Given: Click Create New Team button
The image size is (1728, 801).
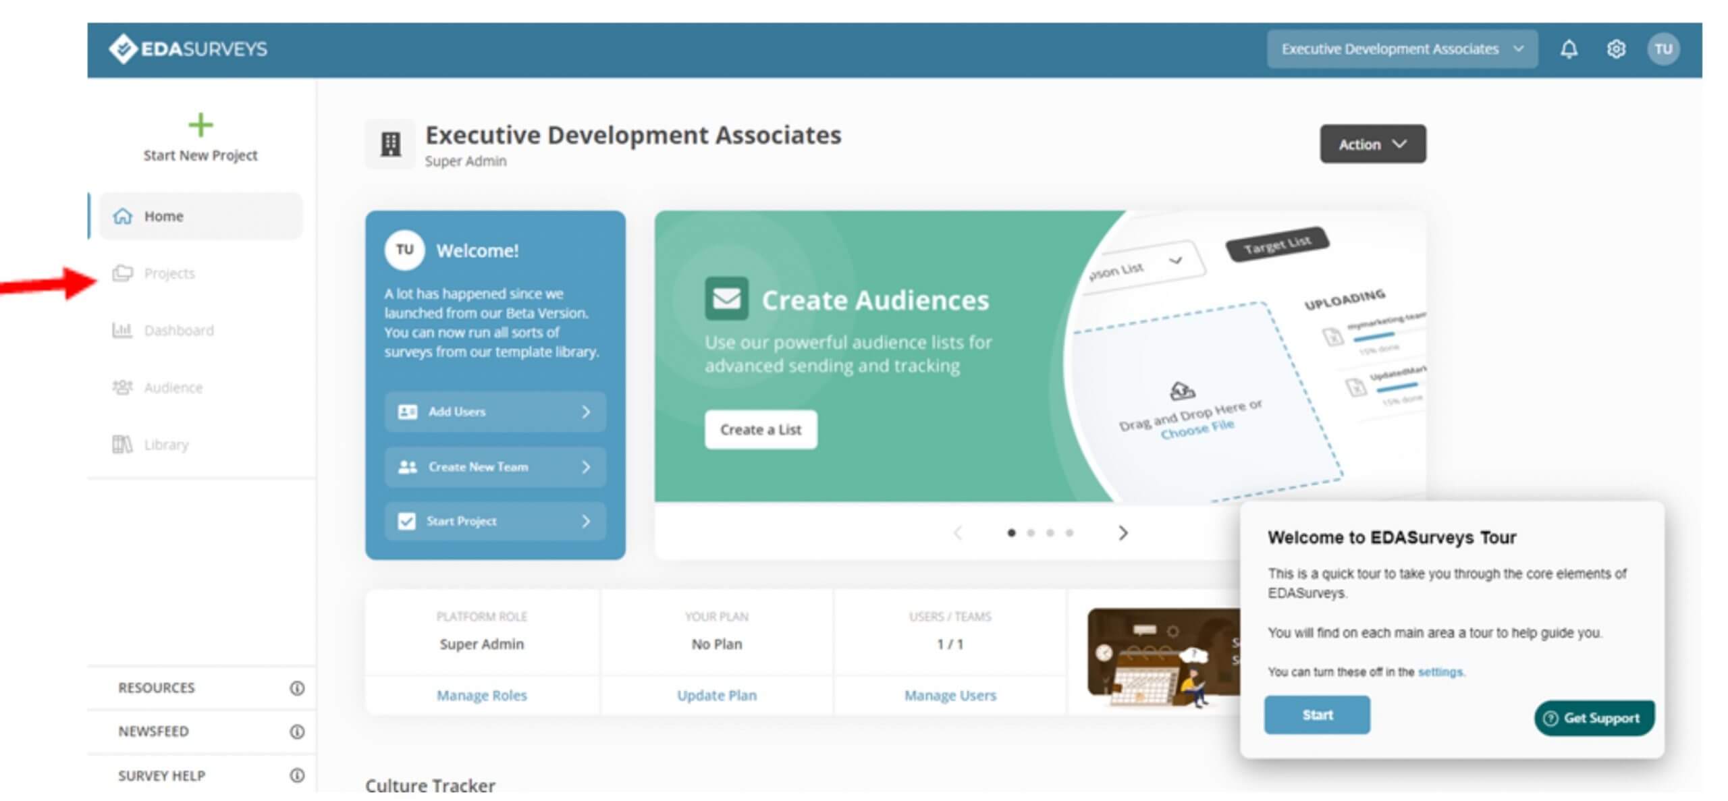Looking at the screenshot, I should [x=495, y=467].
